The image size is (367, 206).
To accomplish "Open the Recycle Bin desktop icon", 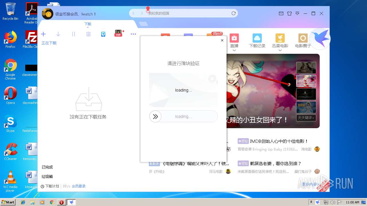I will (x=10, y=11).
